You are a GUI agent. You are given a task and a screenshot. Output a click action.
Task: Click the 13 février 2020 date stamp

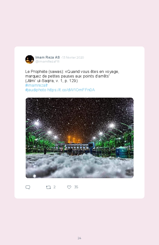[73, 57]
